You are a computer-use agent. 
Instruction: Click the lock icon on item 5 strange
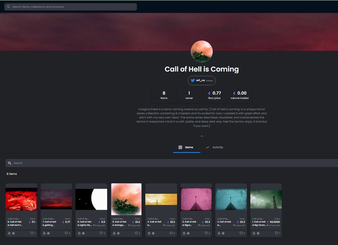click(x=114, y=233)
